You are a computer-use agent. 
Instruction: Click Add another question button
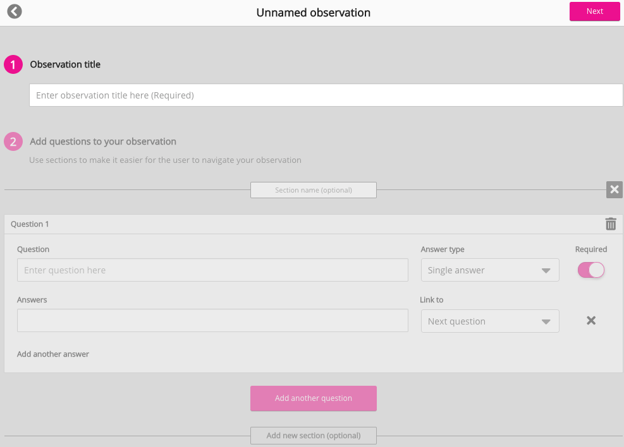tap(313, 398)
